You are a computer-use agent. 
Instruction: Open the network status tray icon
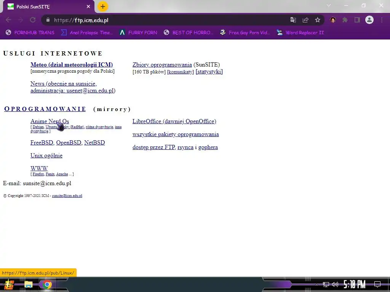tap(326, 284)
